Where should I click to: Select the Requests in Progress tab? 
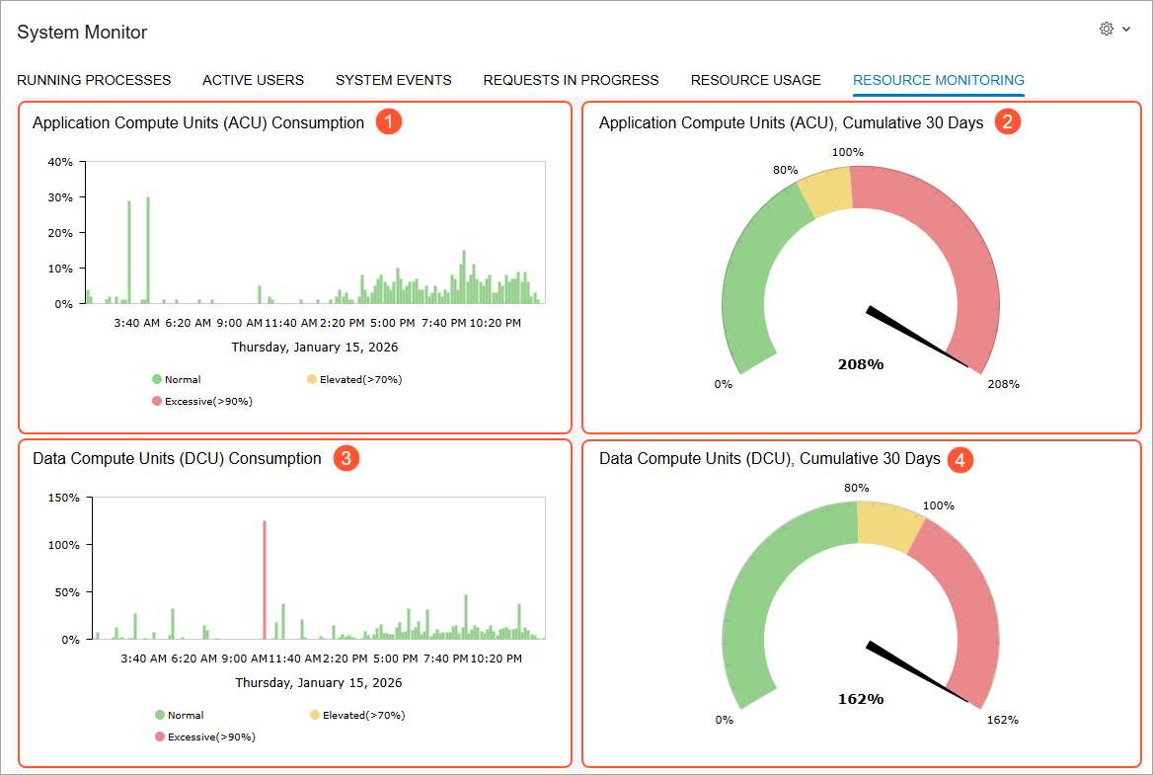coord(571,80)
